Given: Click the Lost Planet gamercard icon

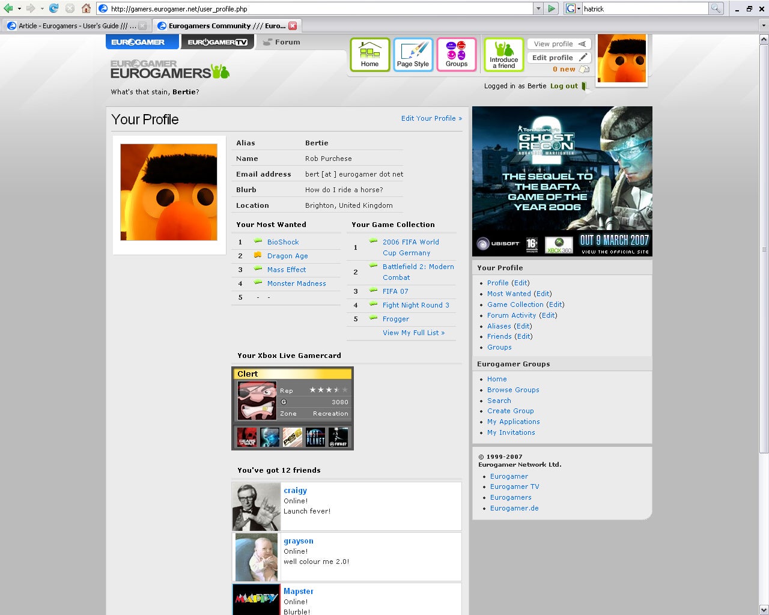Looking at the screenshot, I should (315, 437).
